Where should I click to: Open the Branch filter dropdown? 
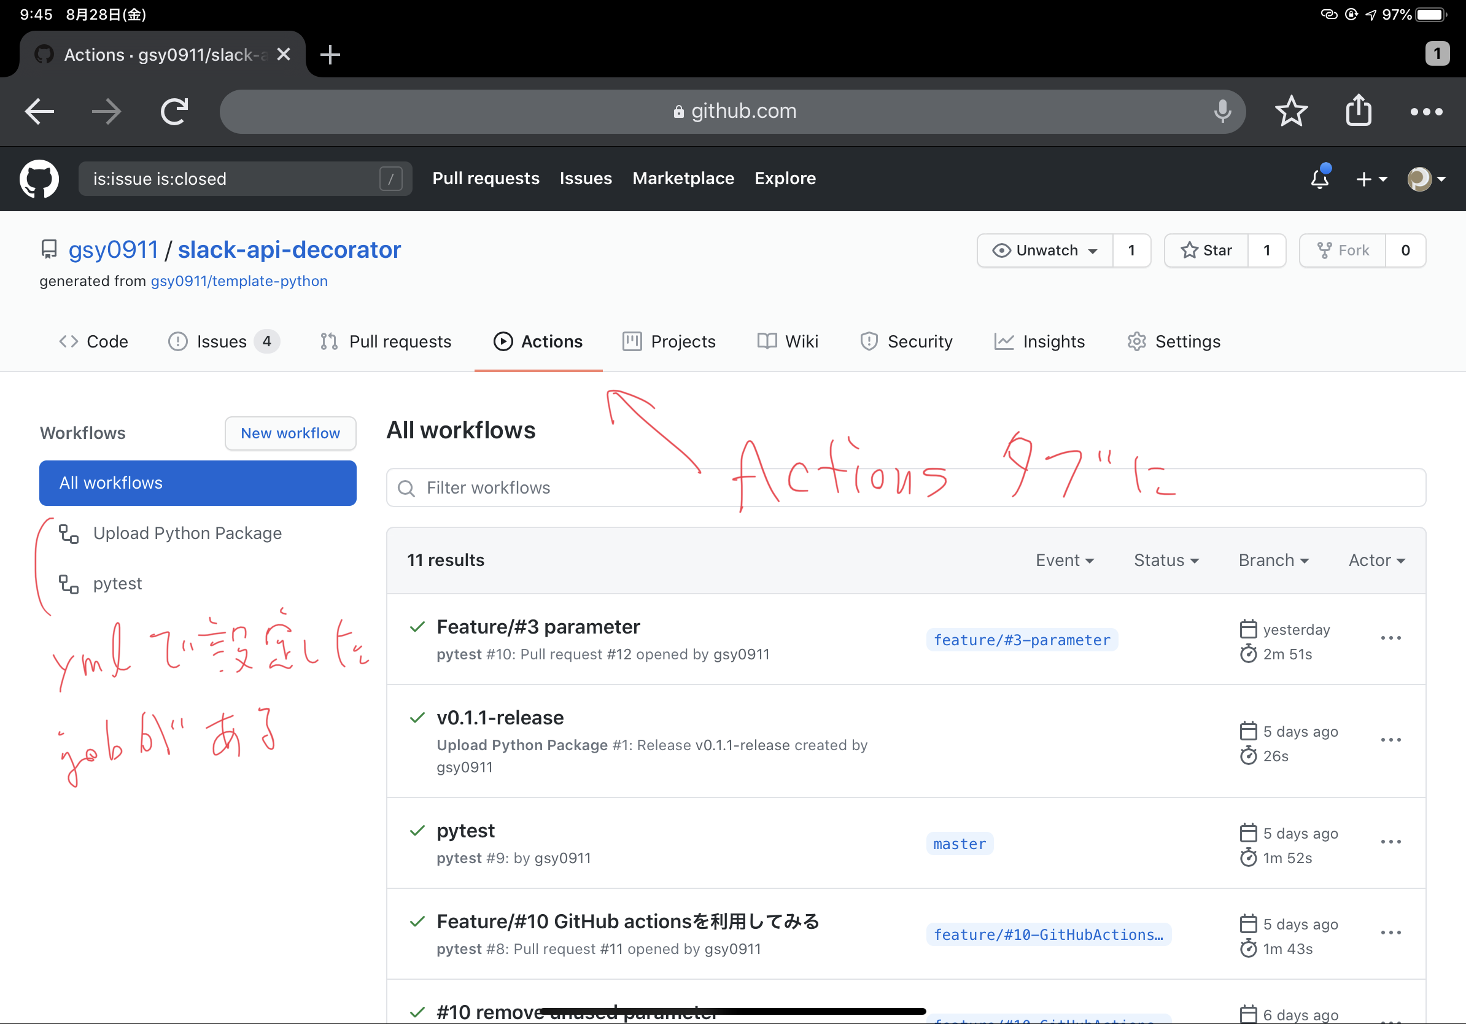coord(1273,560)
